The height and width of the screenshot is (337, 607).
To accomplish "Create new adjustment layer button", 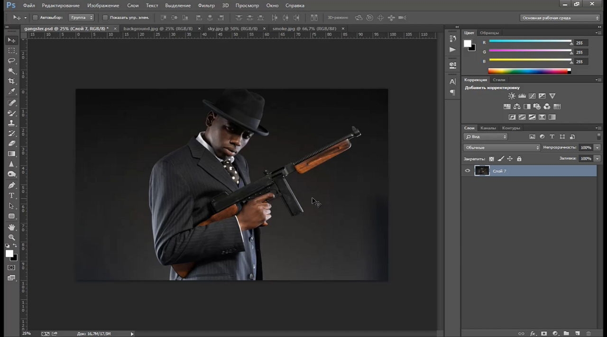I will 555,334.
